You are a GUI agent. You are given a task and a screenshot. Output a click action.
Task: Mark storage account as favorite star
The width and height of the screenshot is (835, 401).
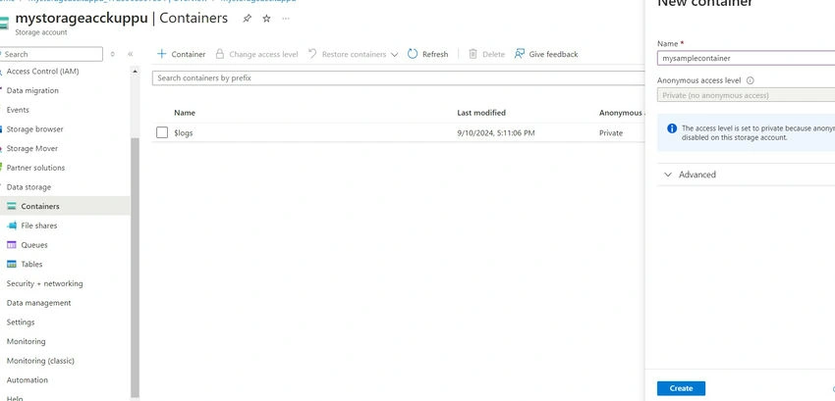266,19
